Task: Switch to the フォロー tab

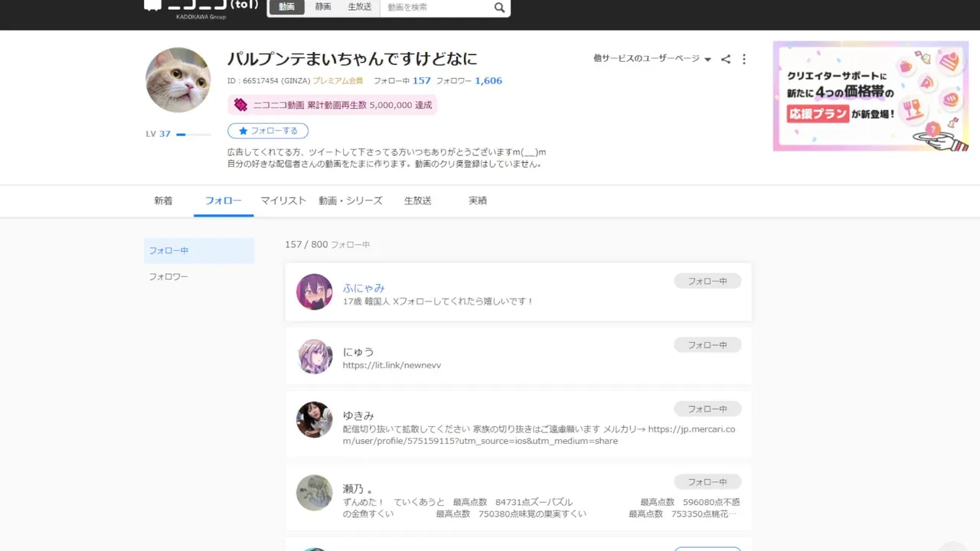Action: [224, 201]
